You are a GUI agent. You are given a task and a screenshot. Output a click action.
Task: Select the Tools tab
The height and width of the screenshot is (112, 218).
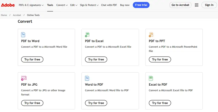50,5
